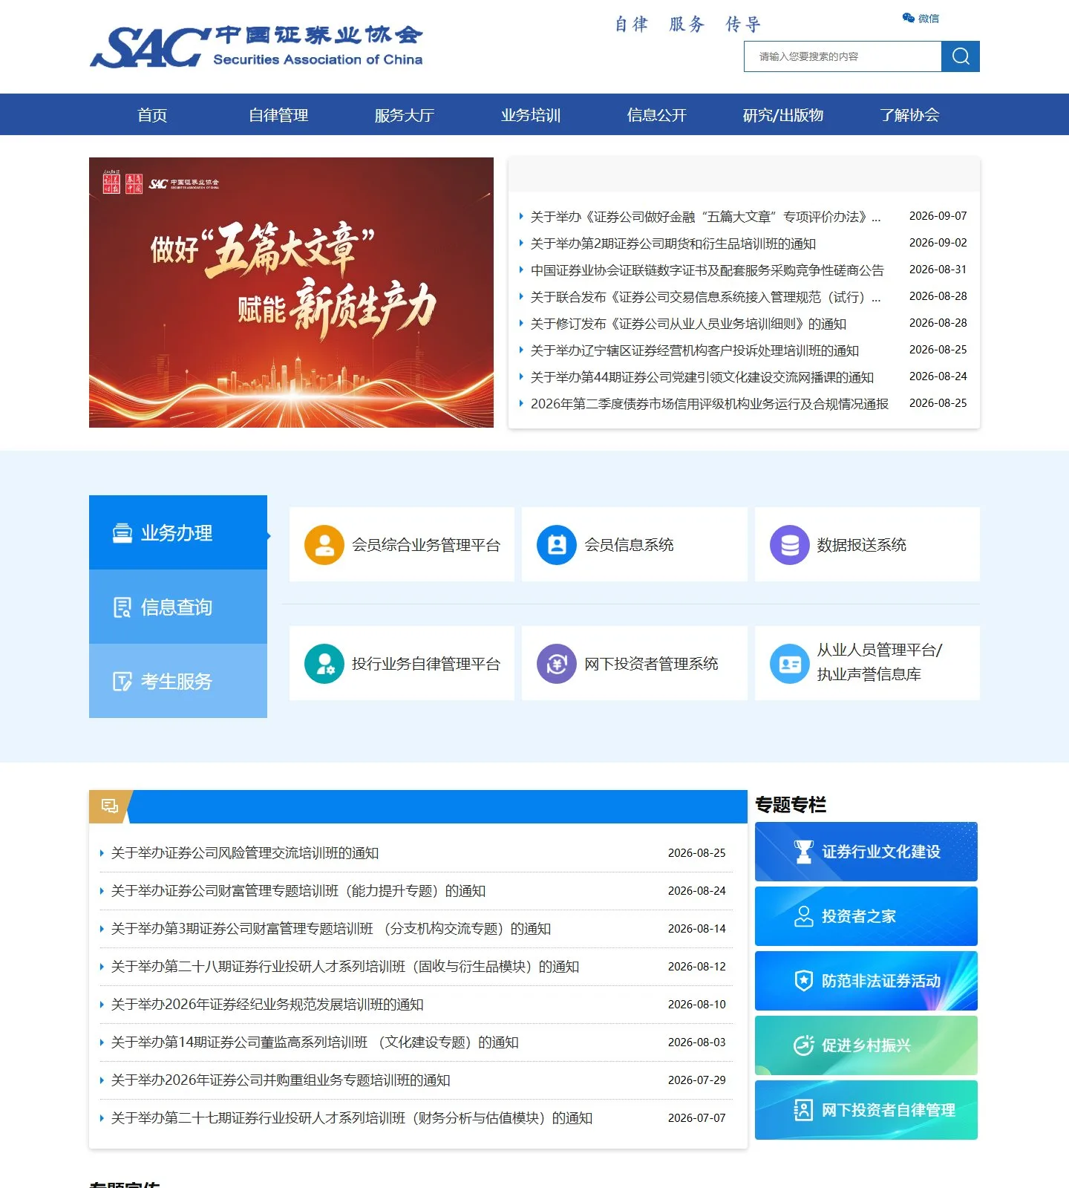Open 第二十七期 财务分析与估值模块 notice
This screenshot has height=1188, width=1069.
coord(352,1118)
